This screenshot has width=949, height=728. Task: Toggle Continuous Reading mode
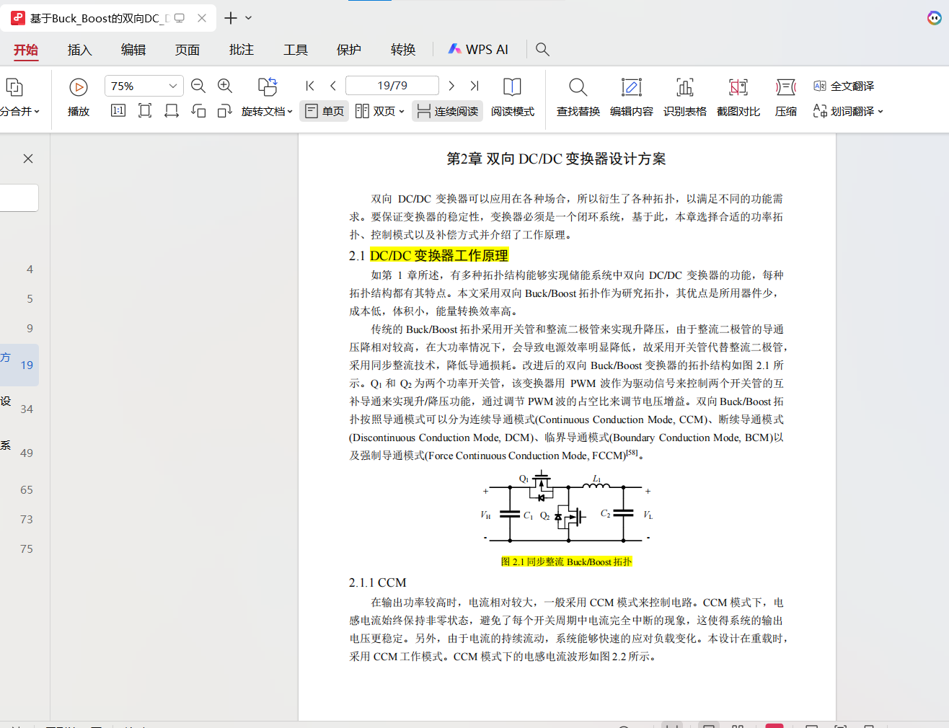[447, 111]
